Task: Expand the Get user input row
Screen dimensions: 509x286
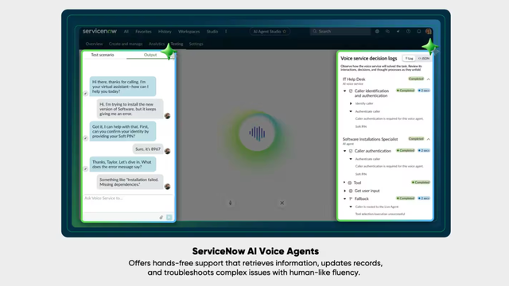Action: click(x=344, y=191)
